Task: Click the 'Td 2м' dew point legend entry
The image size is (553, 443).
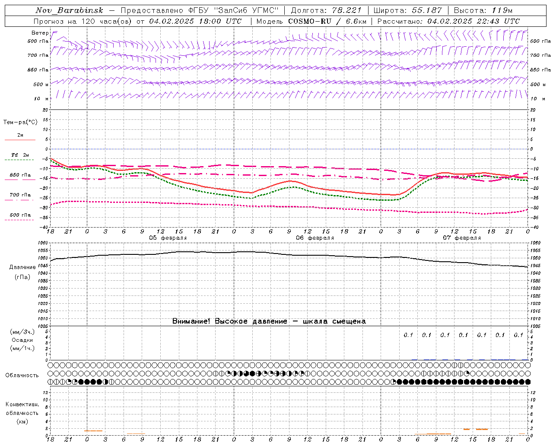Action: coord(20,155)
